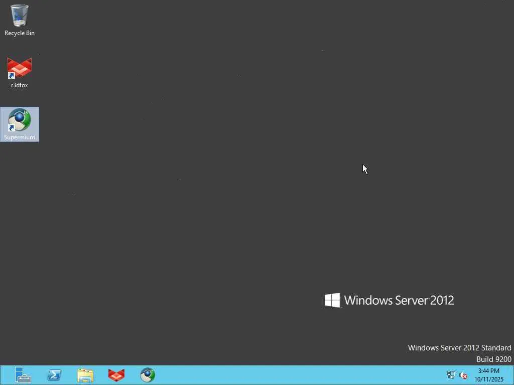
Task: Click the r3dfox label text
Action: click(20, 85)
